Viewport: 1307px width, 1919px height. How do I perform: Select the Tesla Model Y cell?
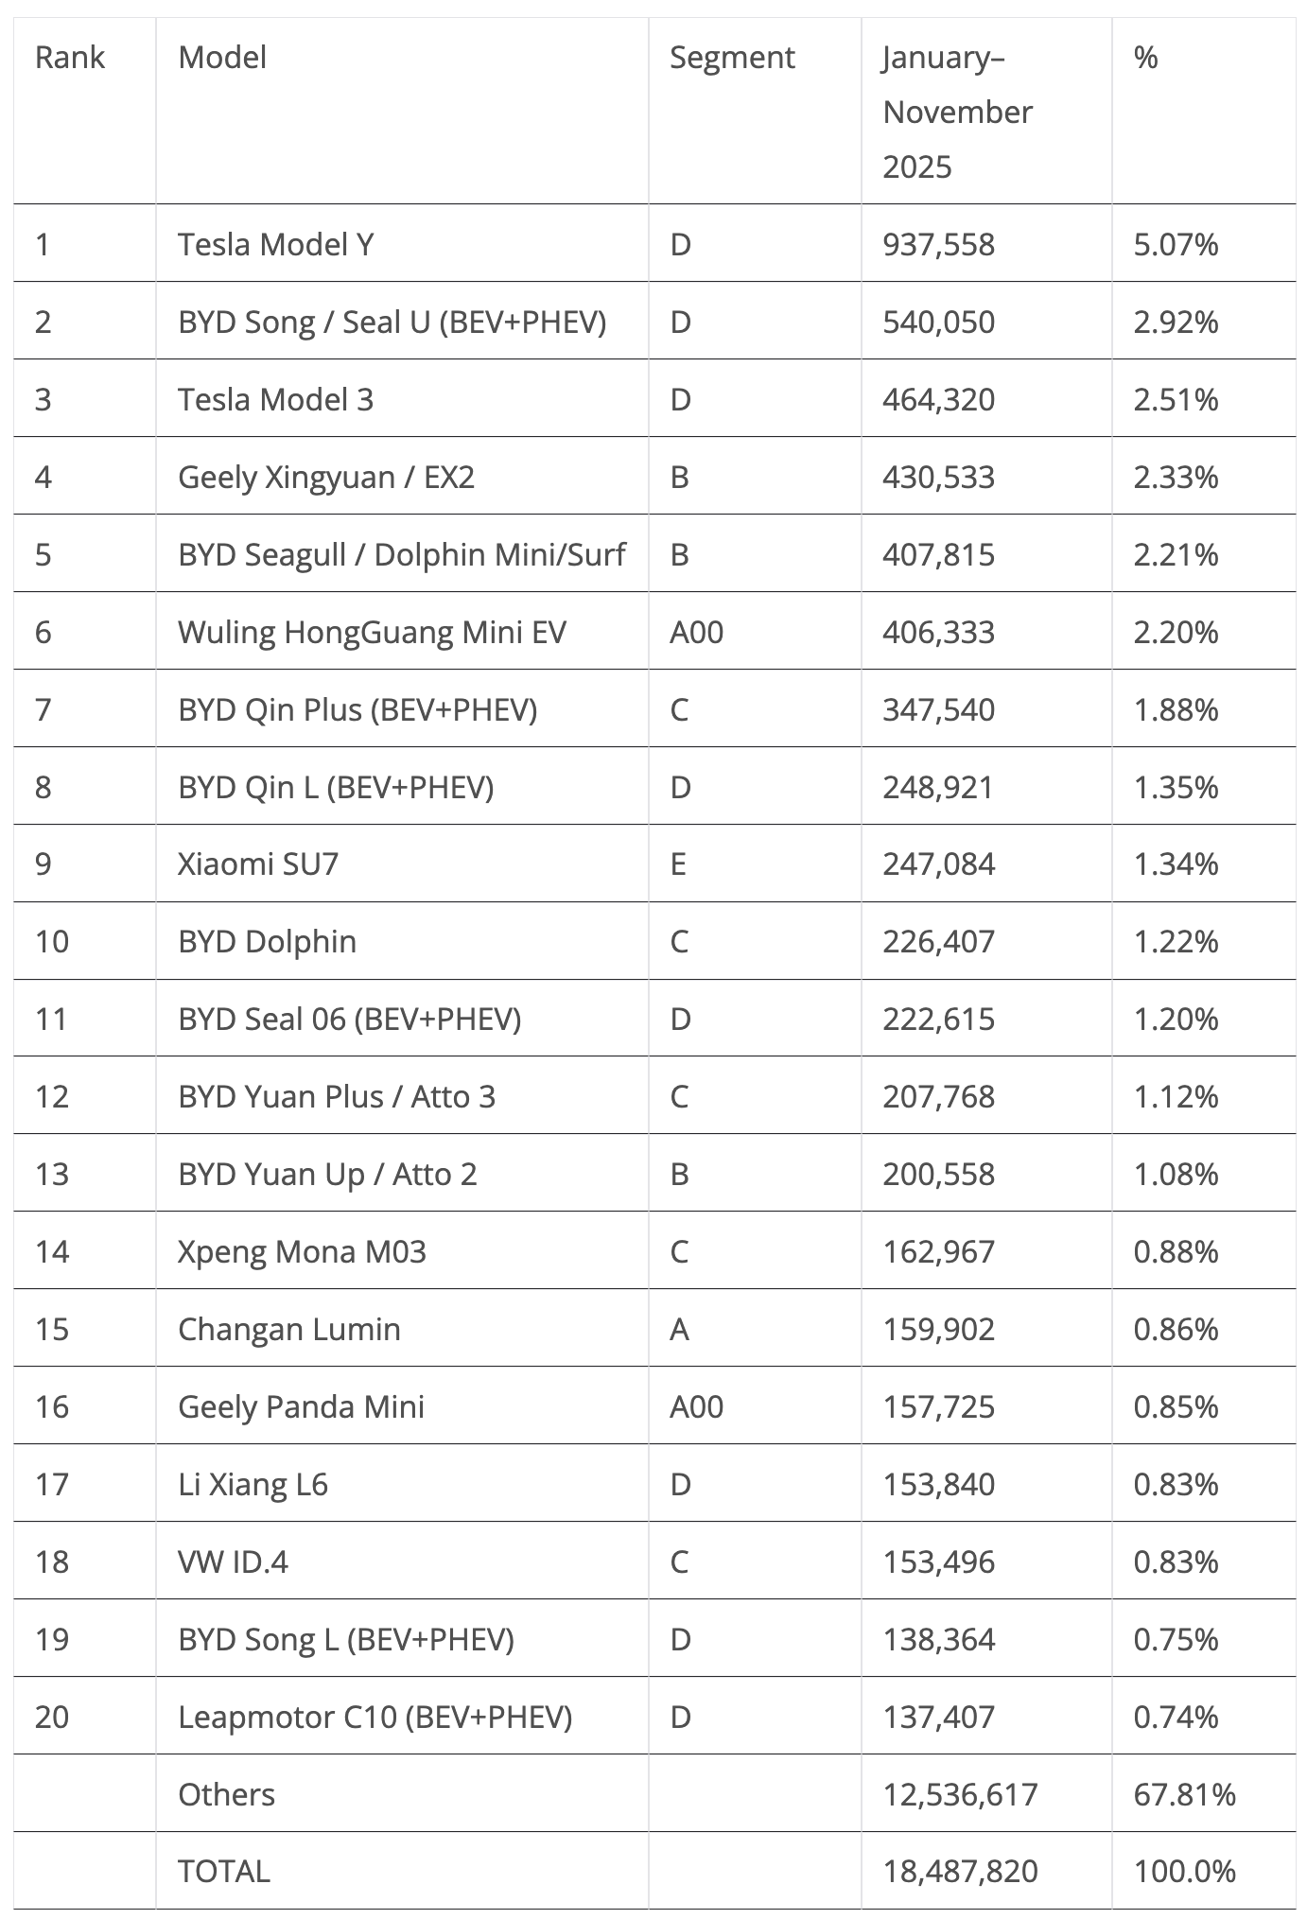276,245
